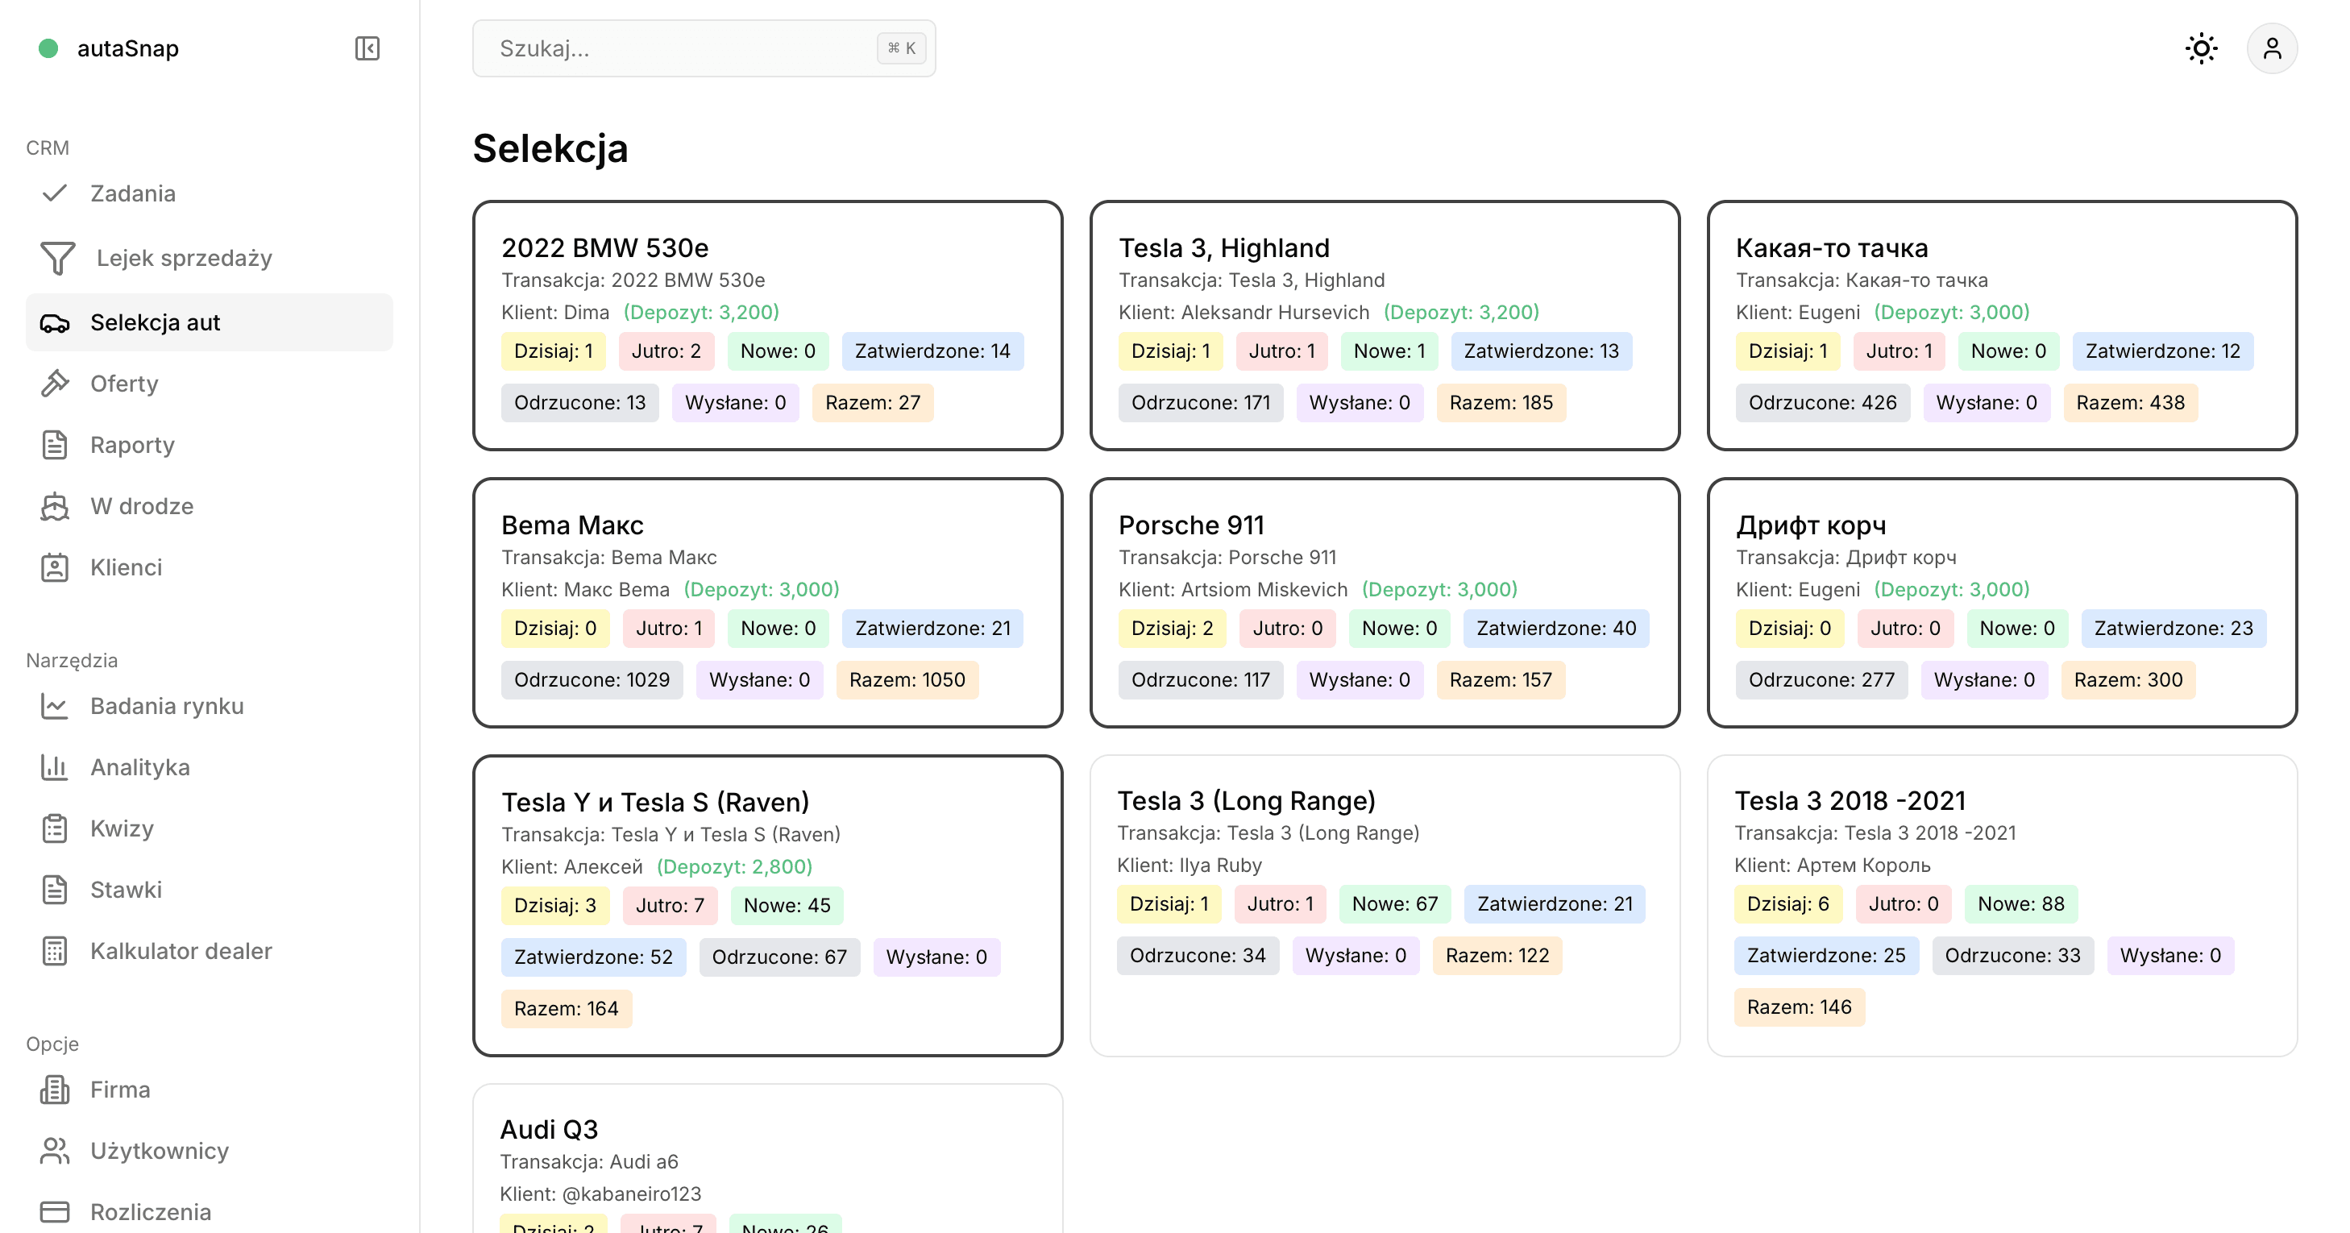Image resolution: width=2350 pixels, height=1233 pixels.
Task: Click Zatwierdzone: 14 badge on BMW card
Action: pos(932,351)
